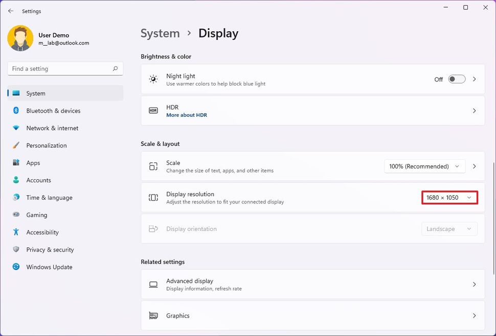
Task: Click the Accessibility figure icon
Action: tap(16, 233)
